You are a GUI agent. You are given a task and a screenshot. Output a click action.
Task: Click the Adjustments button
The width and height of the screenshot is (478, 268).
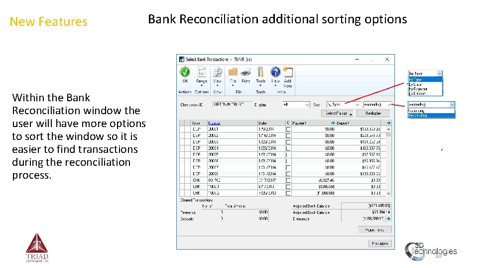(374, 230)
